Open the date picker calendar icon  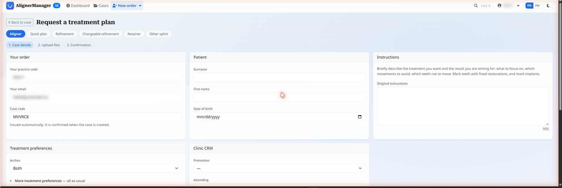point(360,117)
